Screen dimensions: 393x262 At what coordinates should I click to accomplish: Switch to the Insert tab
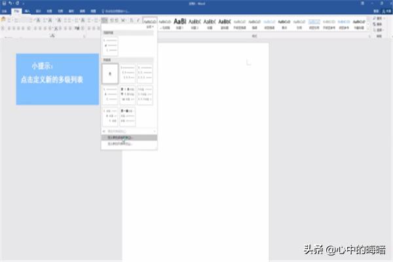tap(28, 11)
